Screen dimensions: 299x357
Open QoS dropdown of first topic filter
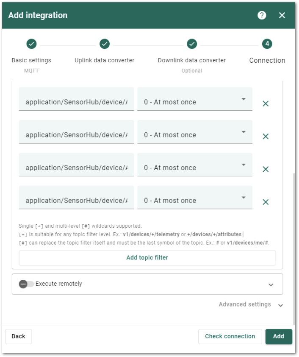[195, 99]
